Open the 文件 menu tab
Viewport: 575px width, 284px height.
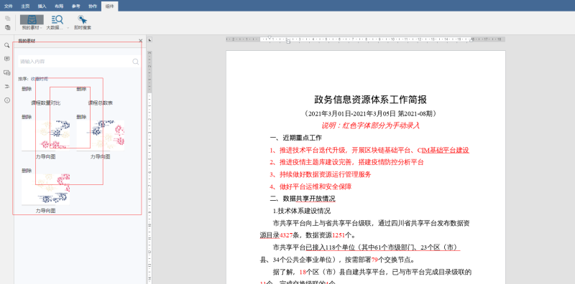pos(8,6)
